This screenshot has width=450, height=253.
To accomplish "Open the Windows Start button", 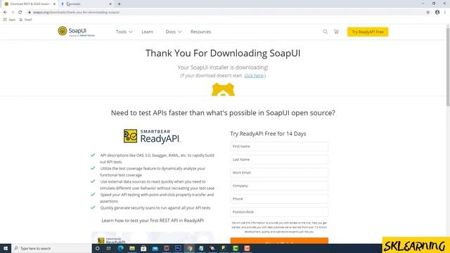I will click(x=6, y=248).
